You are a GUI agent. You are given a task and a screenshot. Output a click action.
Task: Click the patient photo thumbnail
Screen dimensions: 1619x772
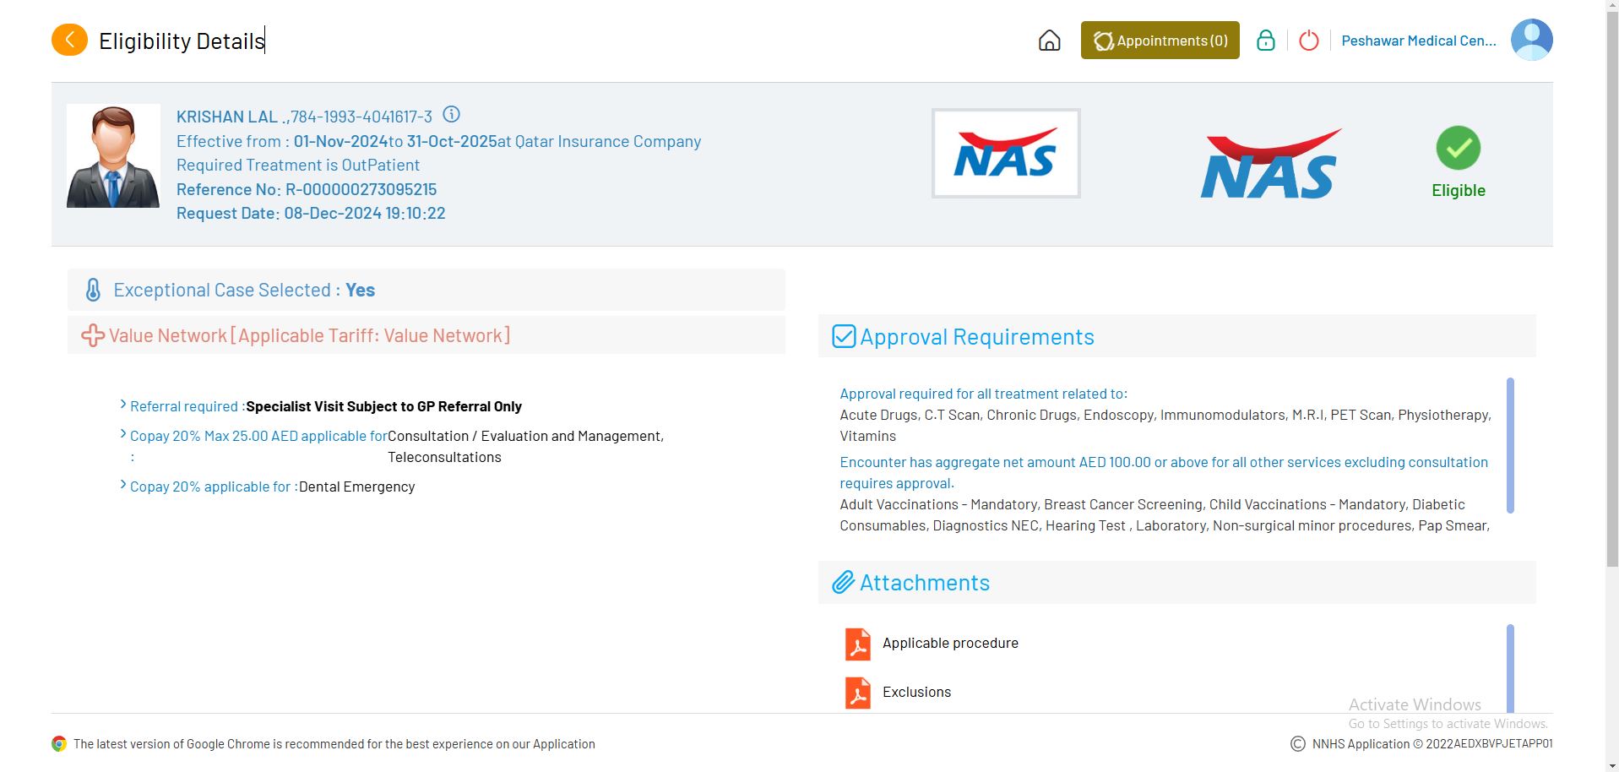(113, 156)
